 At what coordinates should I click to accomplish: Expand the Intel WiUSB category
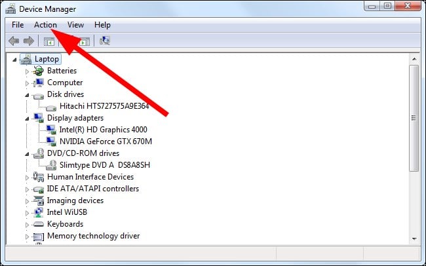click(27, 213)
